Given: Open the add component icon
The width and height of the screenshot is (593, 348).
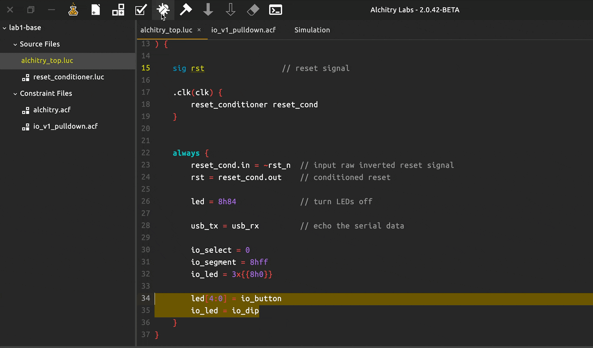Looking at the screenshot, I should (x=118, y=10).
